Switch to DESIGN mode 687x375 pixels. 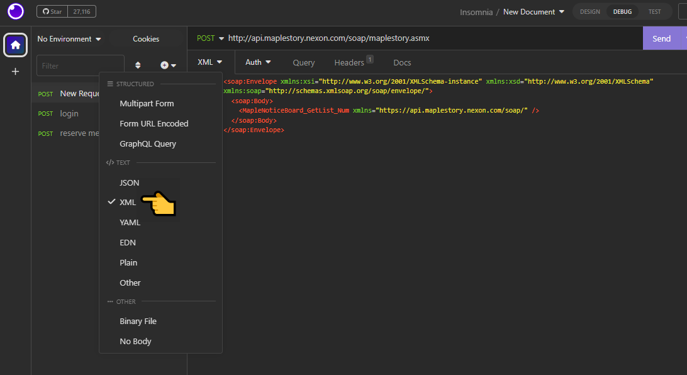(x=589, y=12)
